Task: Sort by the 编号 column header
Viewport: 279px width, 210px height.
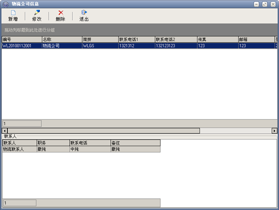Action: pos(21,40)
